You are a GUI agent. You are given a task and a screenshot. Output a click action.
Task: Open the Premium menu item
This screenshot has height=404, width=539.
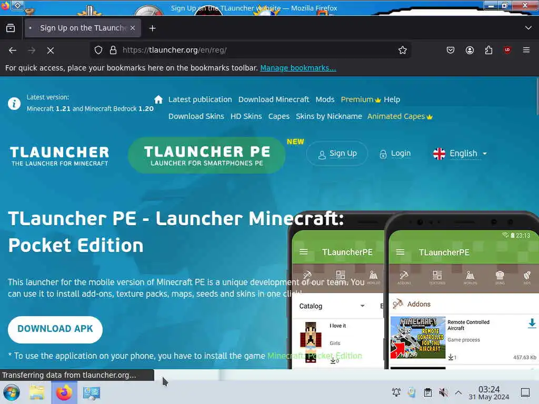pos(361,99)
